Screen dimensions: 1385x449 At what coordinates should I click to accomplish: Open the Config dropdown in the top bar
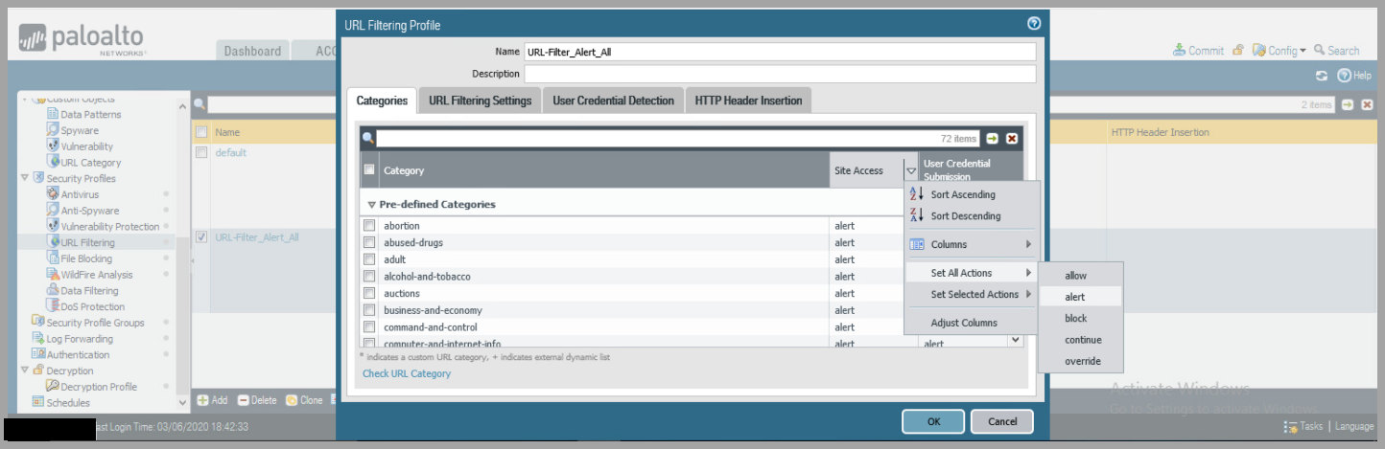[x=1281, y=51]
